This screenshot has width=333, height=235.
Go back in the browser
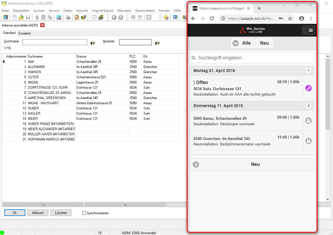pyautogui.click(x=193, y=18)
